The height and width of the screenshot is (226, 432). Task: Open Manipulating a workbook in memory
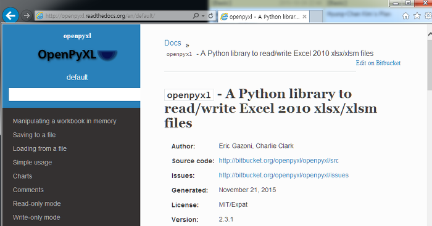tap(64, 121)
